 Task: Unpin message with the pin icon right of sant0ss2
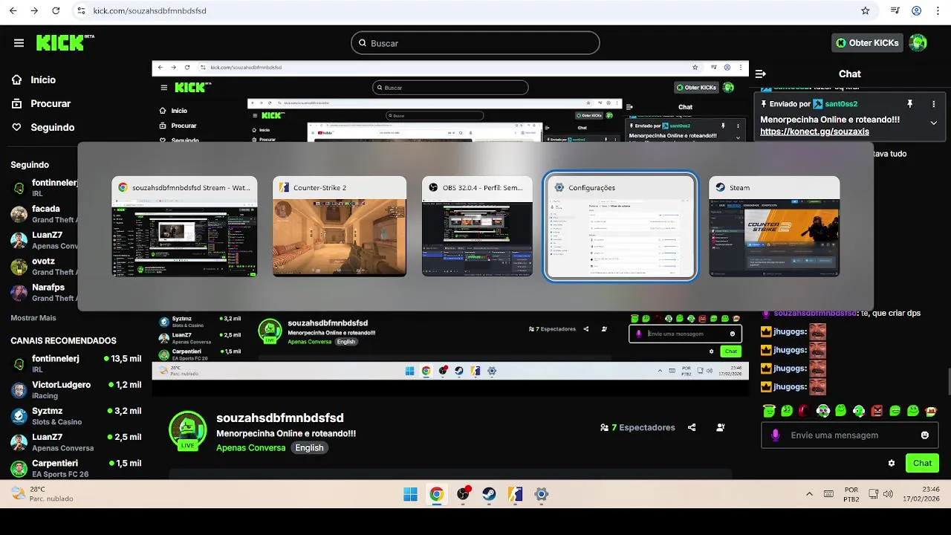tap(909, 104)
